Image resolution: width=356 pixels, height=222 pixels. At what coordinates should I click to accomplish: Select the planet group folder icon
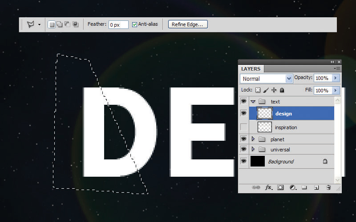click(262, 139)
